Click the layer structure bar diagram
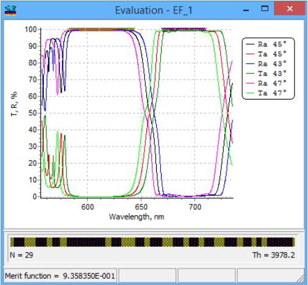The width and height of the screenshot is (308, 285). coord(152,242)
